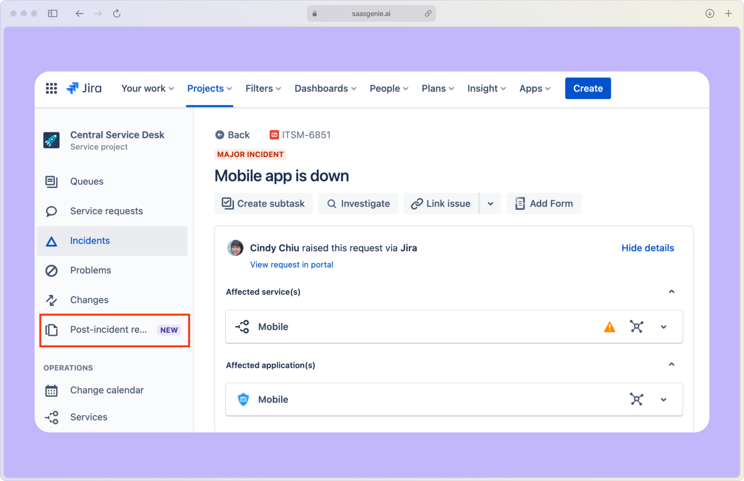The image size is (744, 481).
Task: Click the Add Form button
Action: click(x=544, y=204)
